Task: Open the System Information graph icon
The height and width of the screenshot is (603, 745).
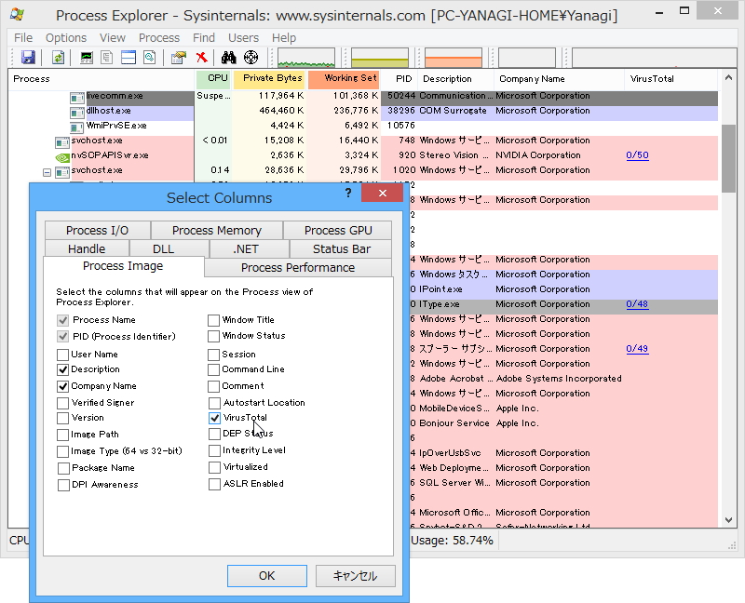Action: coord(87,58)
